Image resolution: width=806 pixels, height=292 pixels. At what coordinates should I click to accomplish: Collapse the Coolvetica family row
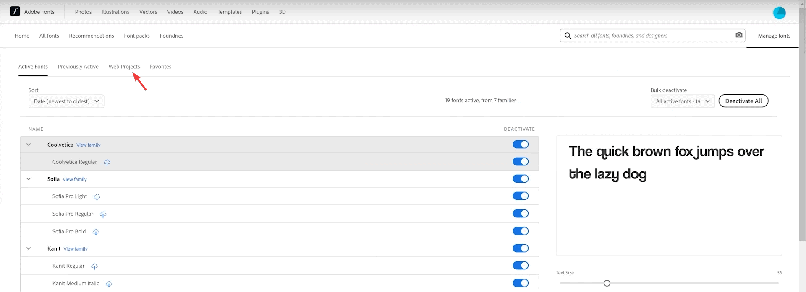(29, 145)
